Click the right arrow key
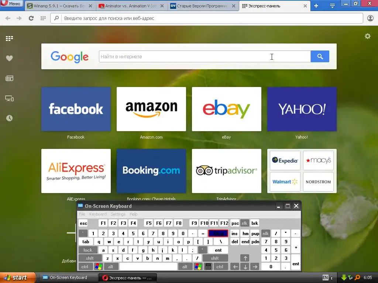The width and height of the screenshot is (378, 283). coord(255,267)
